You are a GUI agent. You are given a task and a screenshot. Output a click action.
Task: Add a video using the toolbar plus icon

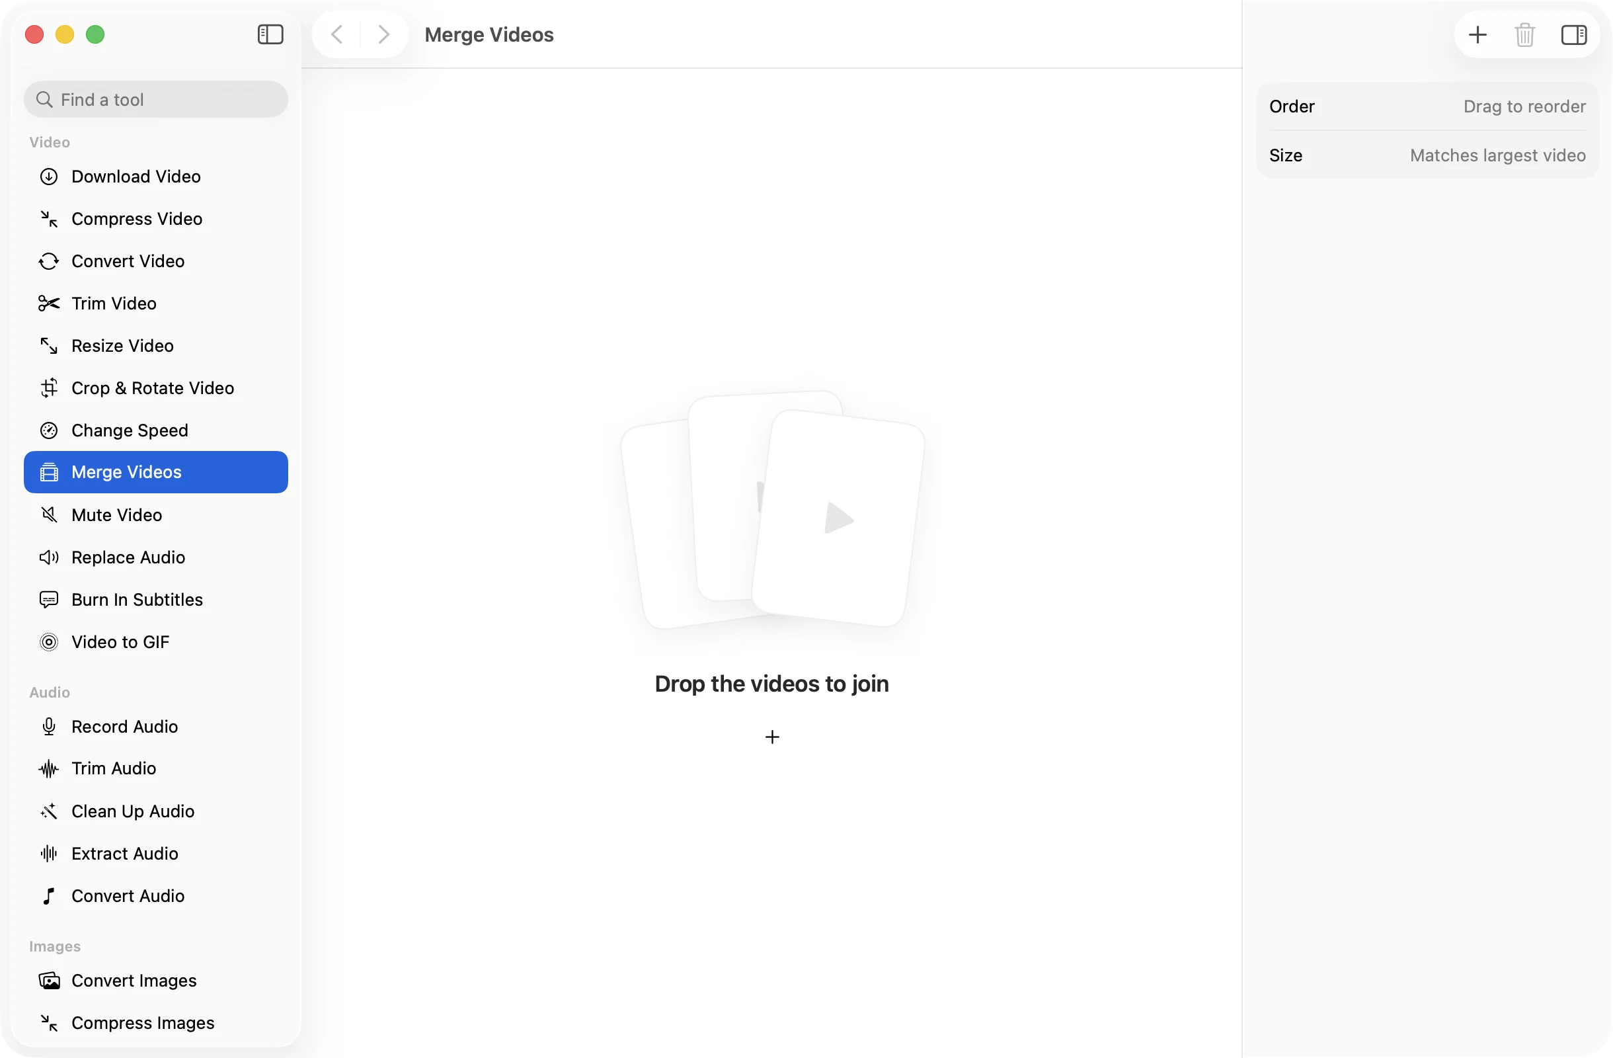(x=1477, y=34)
